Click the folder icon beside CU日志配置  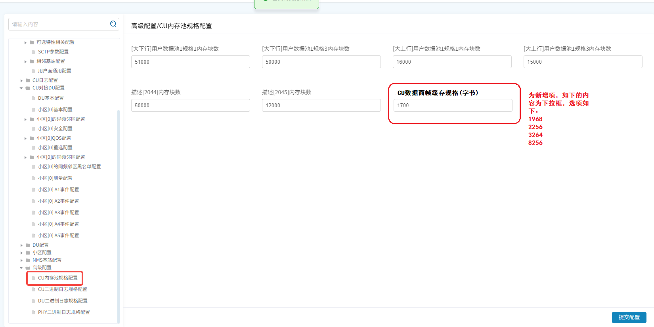pos(28,80)
